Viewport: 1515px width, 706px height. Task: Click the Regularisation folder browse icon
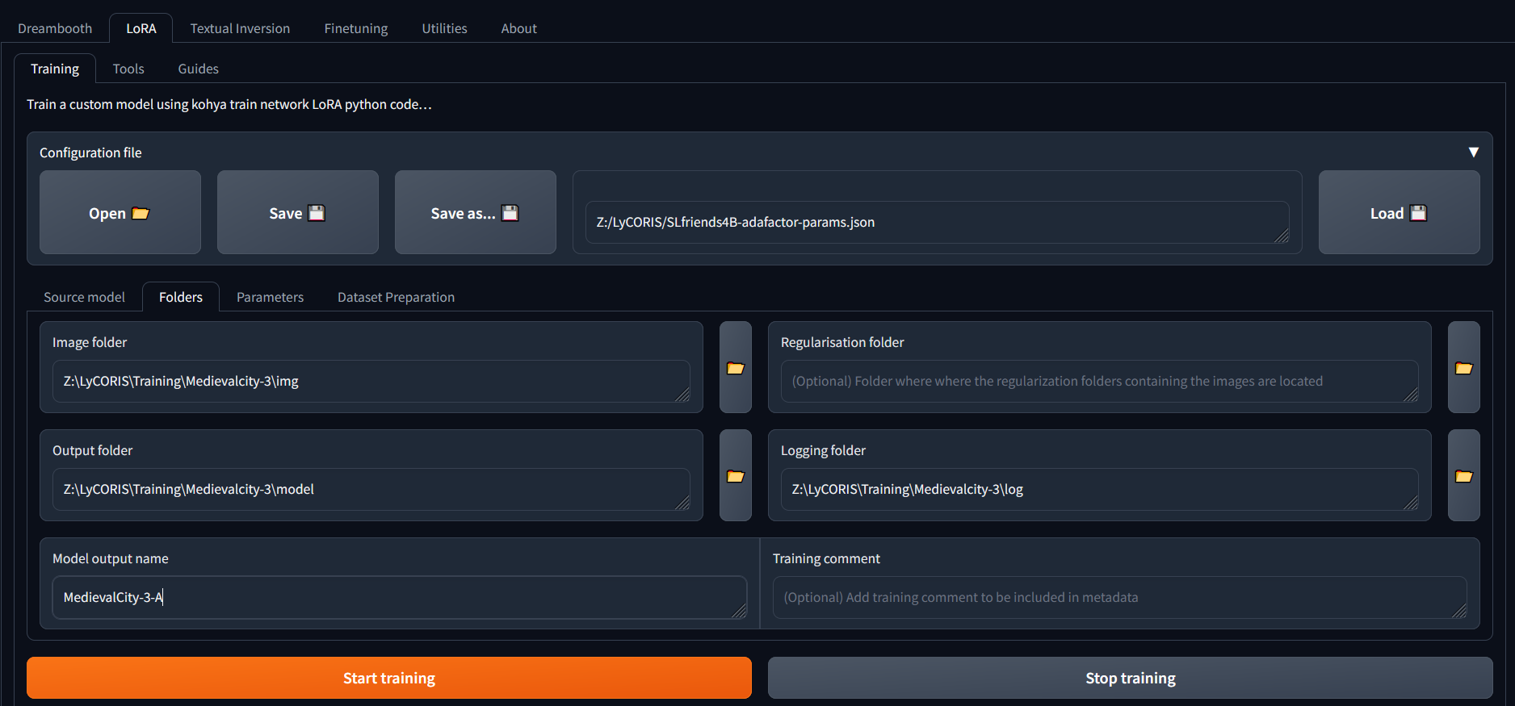point(1463,368)
